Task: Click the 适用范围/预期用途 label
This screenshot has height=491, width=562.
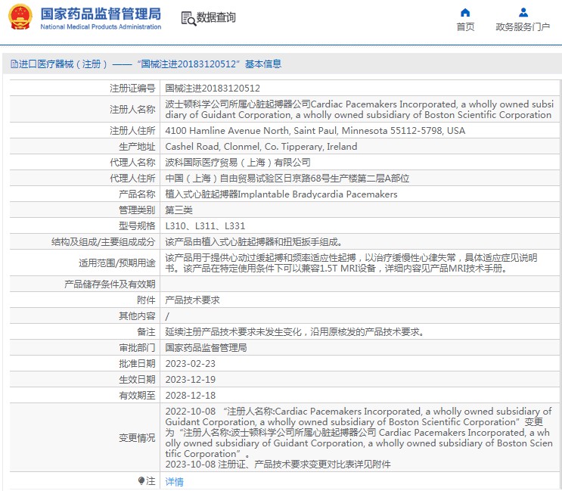Action: point(116,263)
